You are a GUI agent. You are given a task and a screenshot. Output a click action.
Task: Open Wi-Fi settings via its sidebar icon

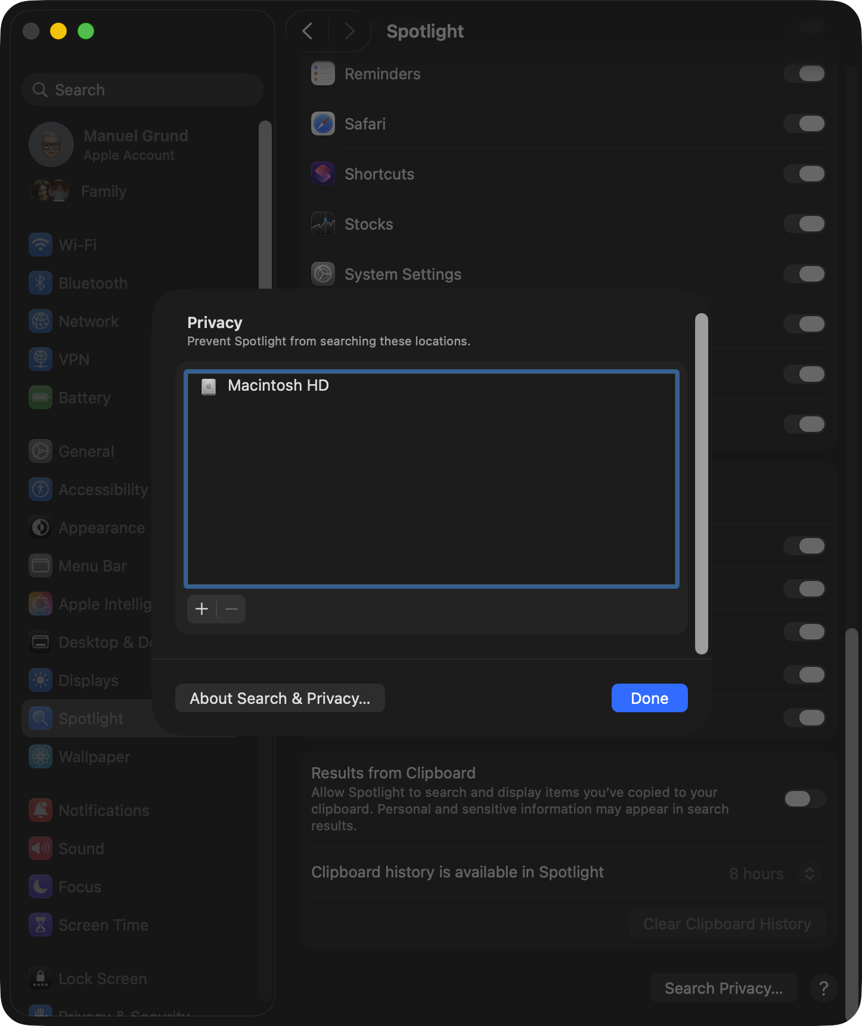[x=41, y=245]
